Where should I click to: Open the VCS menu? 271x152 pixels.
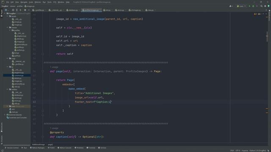click(55, 2)
